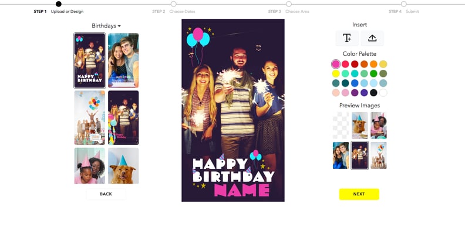Viewport: 465px width, 230px height.
Task: Choose the Happy Birthday balloons template thumbnail
Action: pos(90,60)
